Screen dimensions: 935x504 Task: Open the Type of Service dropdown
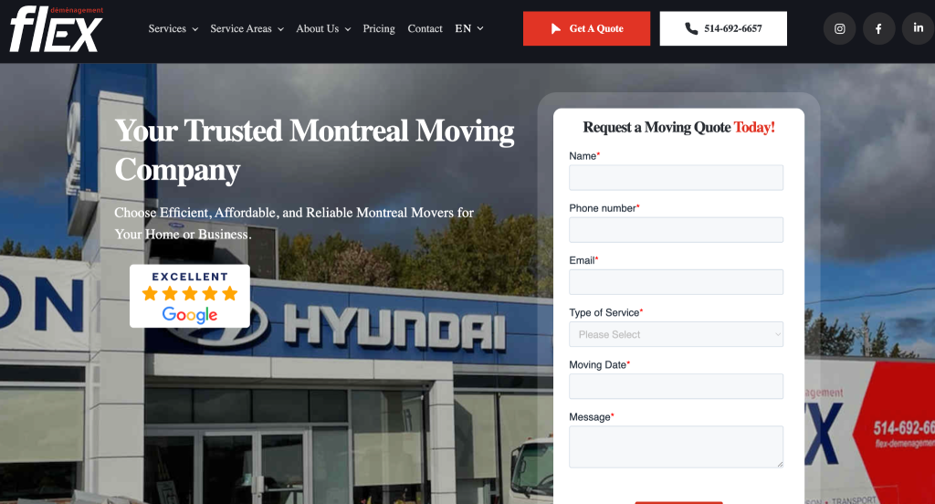677,334
